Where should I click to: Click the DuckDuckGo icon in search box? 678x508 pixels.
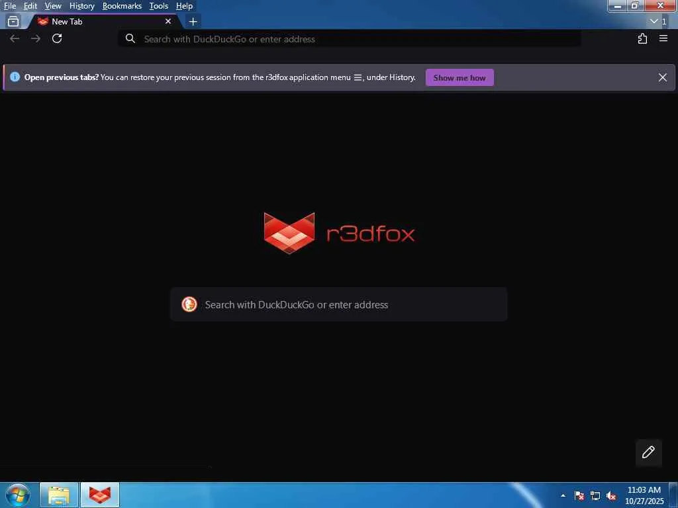[189, 304]
